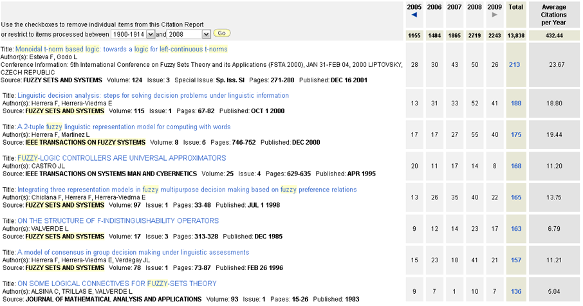Viewport: 583px width, 306px height.
Task: Open ON THE STRUCTURE OF F-INDISTINGUISHABILITY OPERATORS
Action: (118, 221)
